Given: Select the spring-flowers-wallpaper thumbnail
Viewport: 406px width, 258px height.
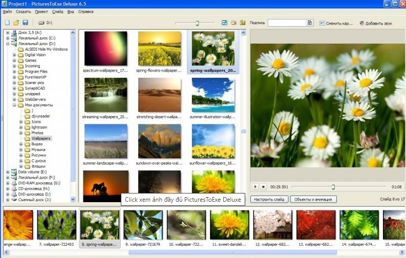Looking at the screenshot, I should [160, 49].
